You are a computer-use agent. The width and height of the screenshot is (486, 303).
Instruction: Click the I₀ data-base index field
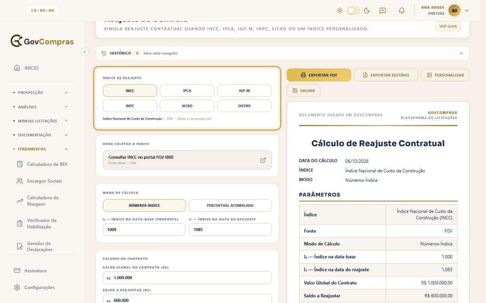coord(144,230)
